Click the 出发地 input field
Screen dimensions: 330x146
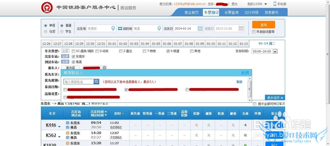(x=101, y=28)
